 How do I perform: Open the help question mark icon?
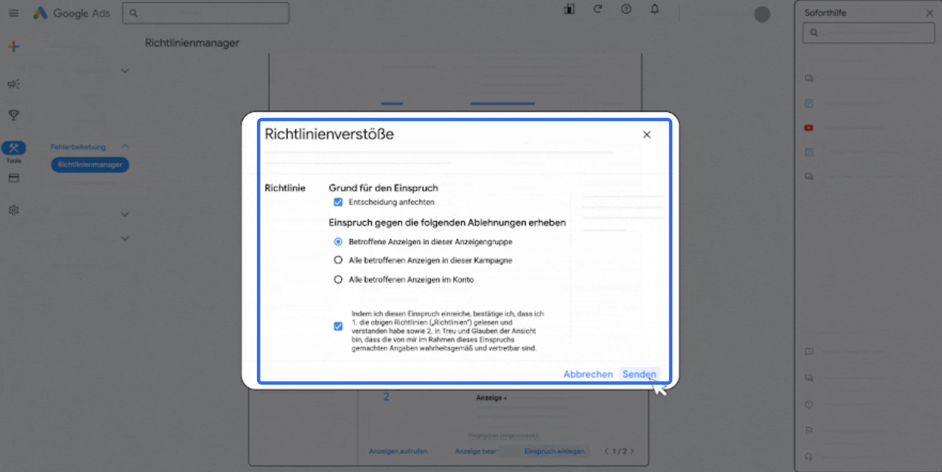626,9
